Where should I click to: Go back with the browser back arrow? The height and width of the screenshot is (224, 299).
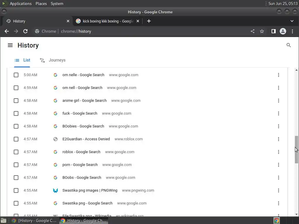[x=7, y=31]
